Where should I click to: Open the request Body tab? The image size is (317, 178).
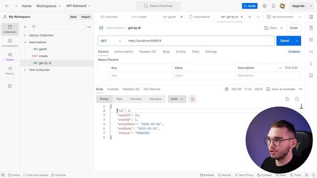point(166,51)
